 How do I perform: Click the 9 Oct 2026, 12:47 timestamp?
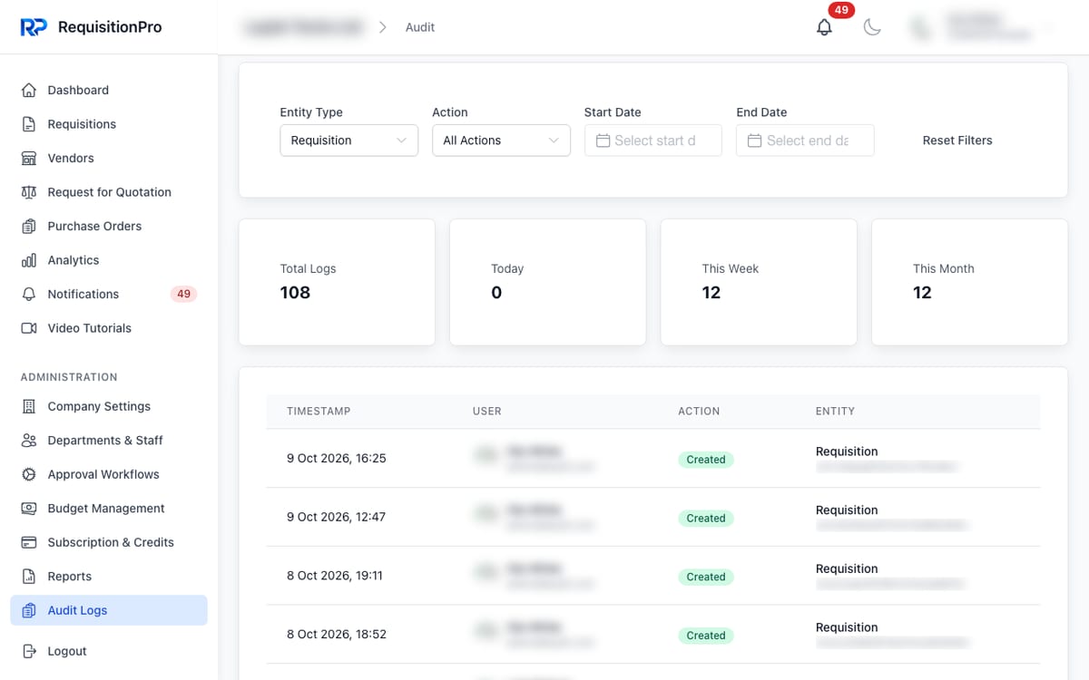337,517
